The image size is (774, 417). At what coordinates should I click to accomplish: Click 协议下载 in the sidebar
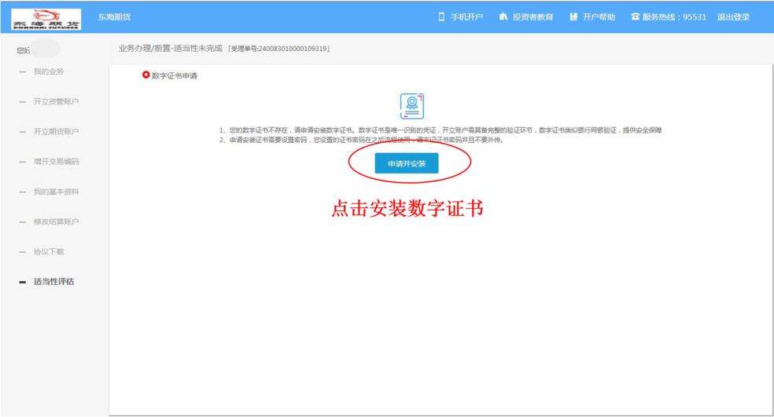pyautogui.click(x=49, y=251)
